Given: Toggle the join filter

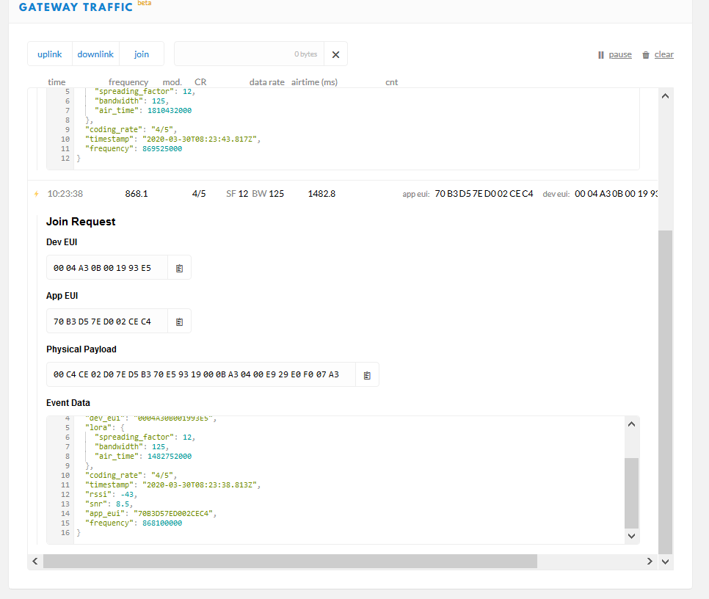Looking at the screenshot, I should coord(142,54).
